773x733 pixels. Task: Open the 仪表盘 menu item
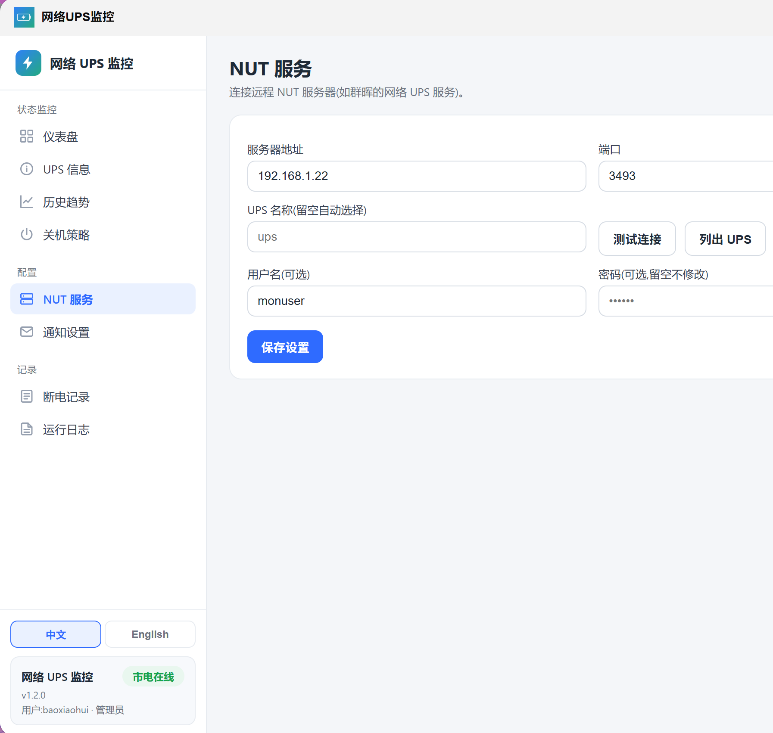(x=103, y=137)
